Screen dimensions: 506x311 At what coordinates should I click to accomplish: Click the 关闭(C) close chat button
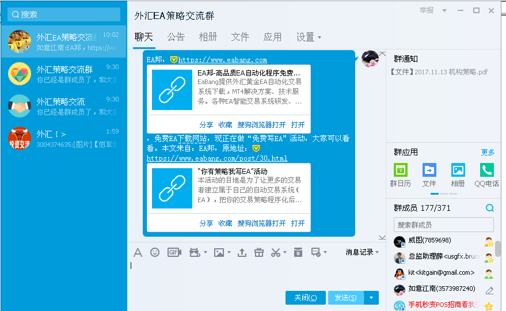pos(306,298)
